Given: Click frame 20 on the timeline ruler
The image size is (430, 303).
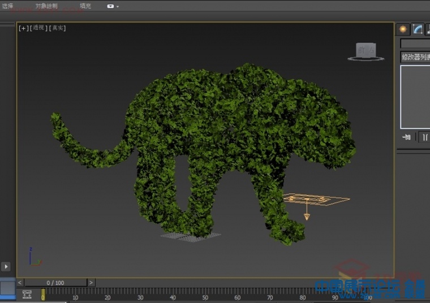Looking at the screenshot, I should [x=107, y=297].
